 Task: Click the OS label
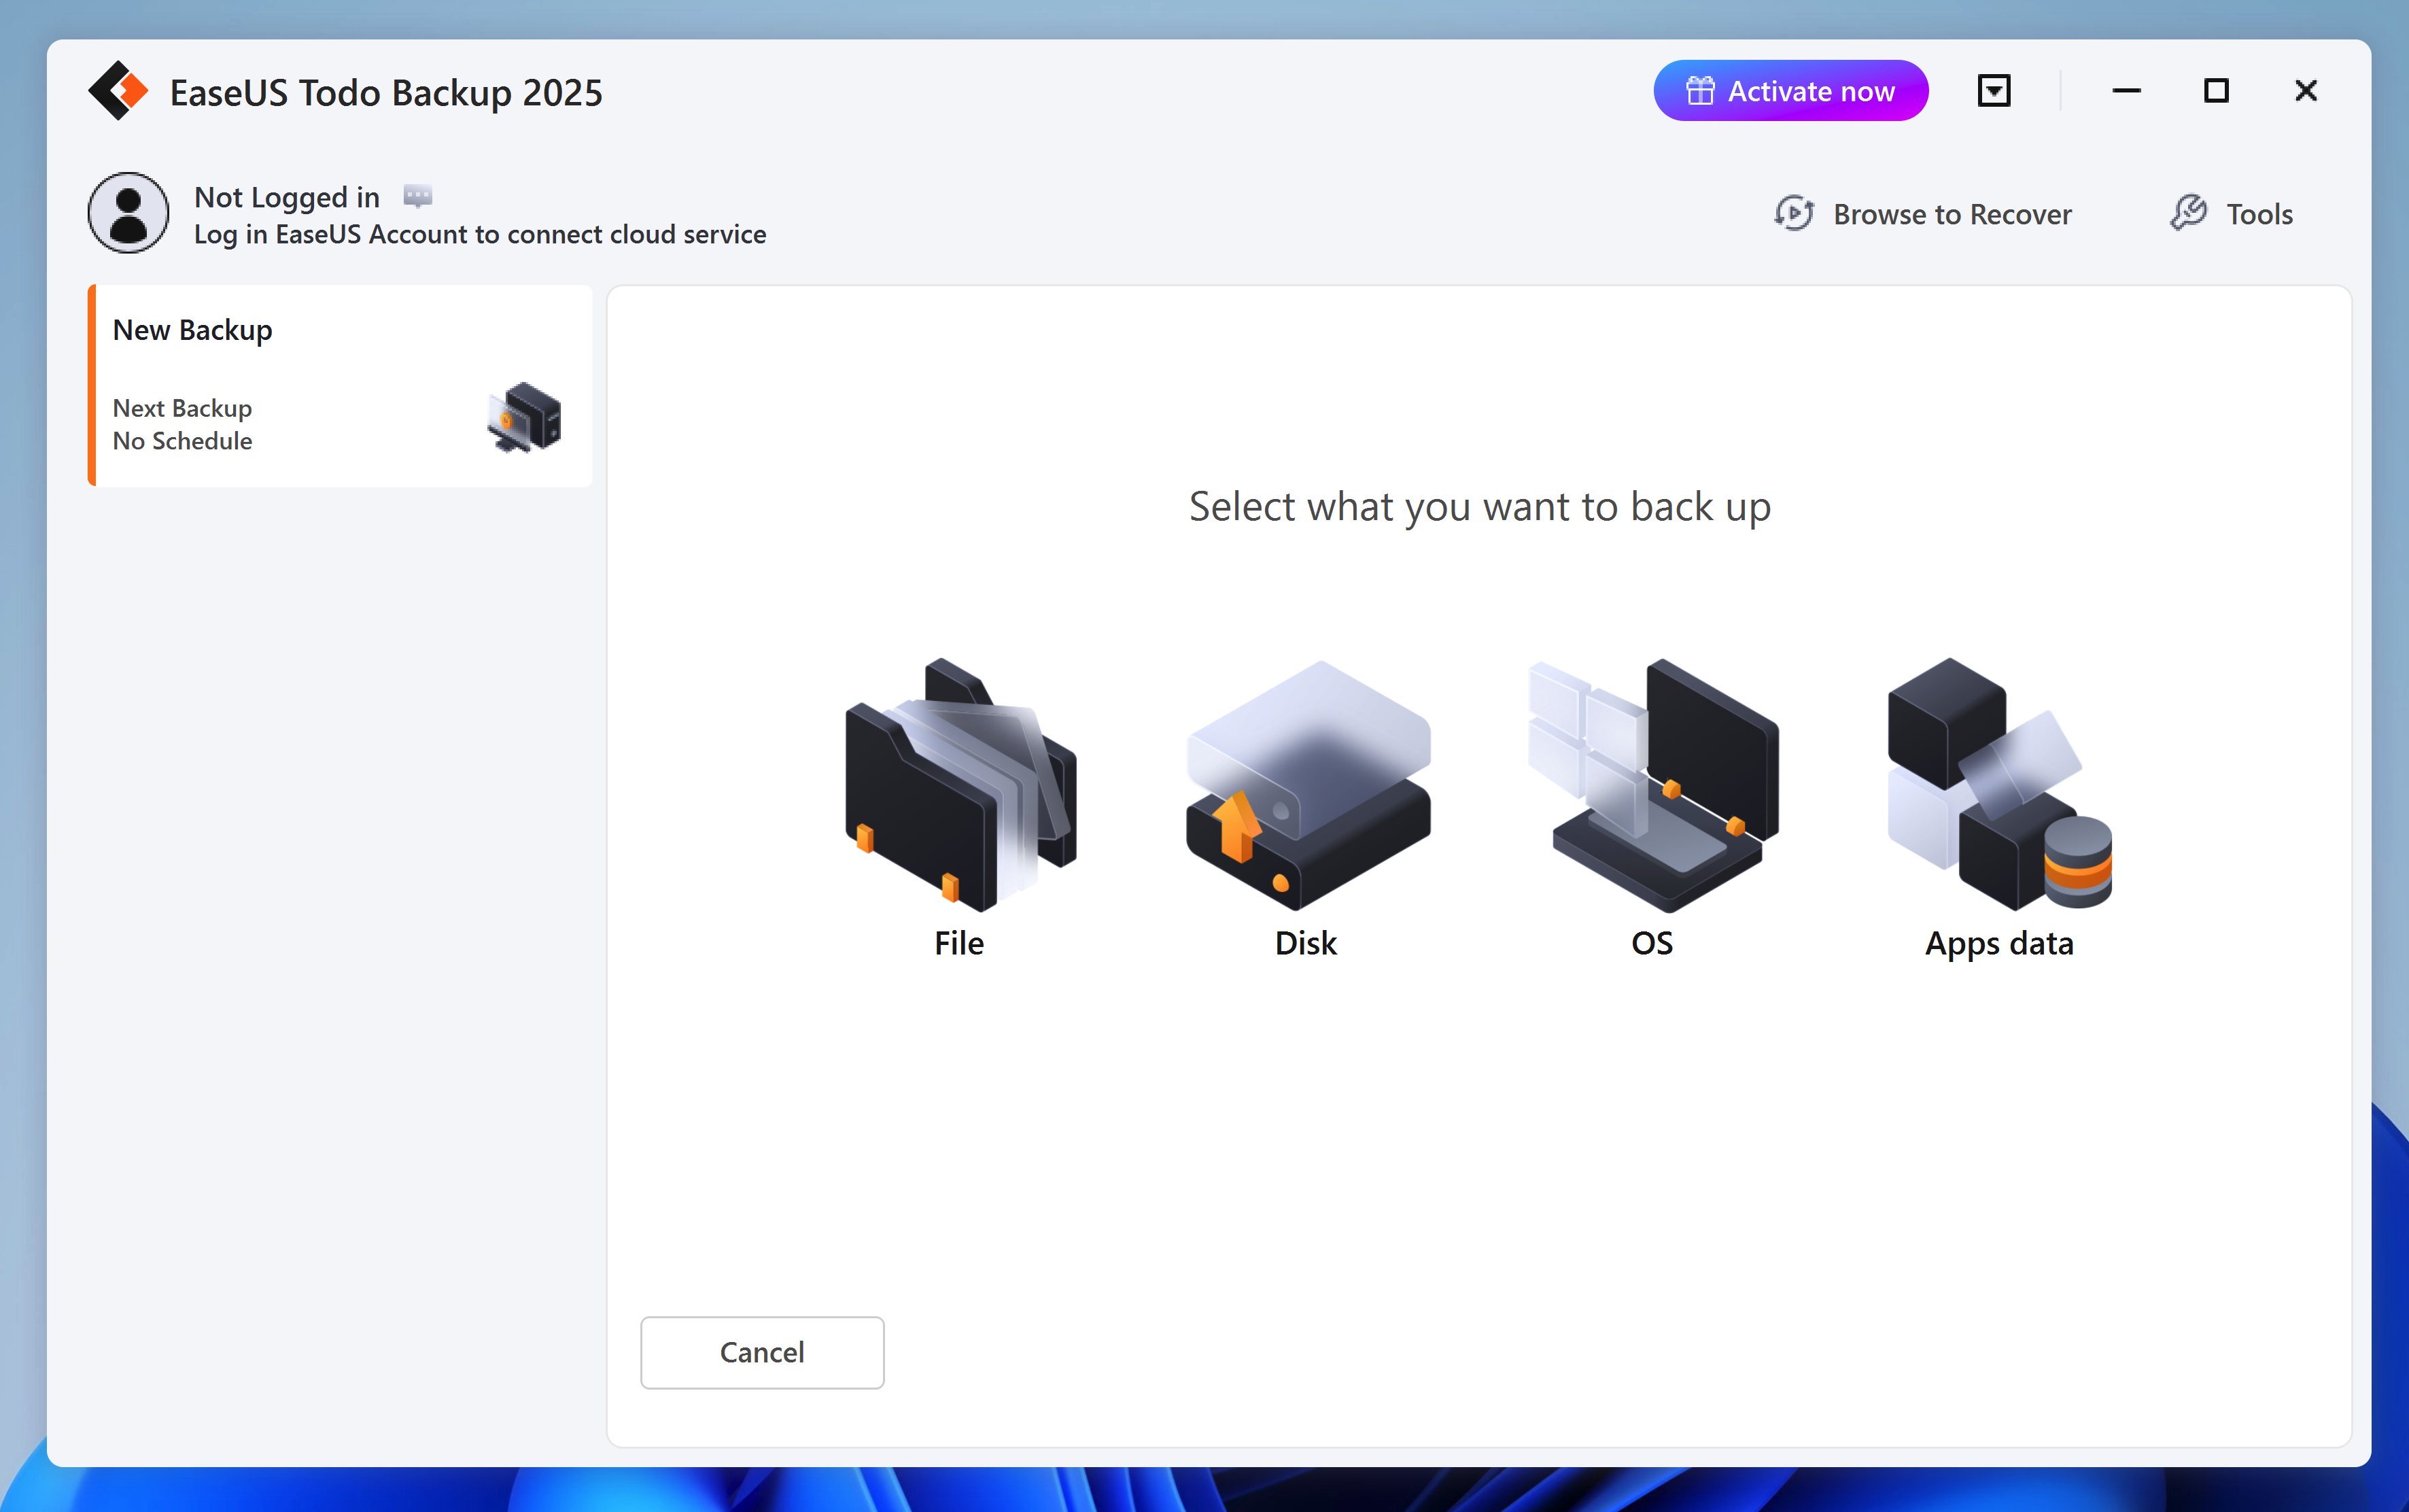pyautogui.click(x=1652, y=943)
